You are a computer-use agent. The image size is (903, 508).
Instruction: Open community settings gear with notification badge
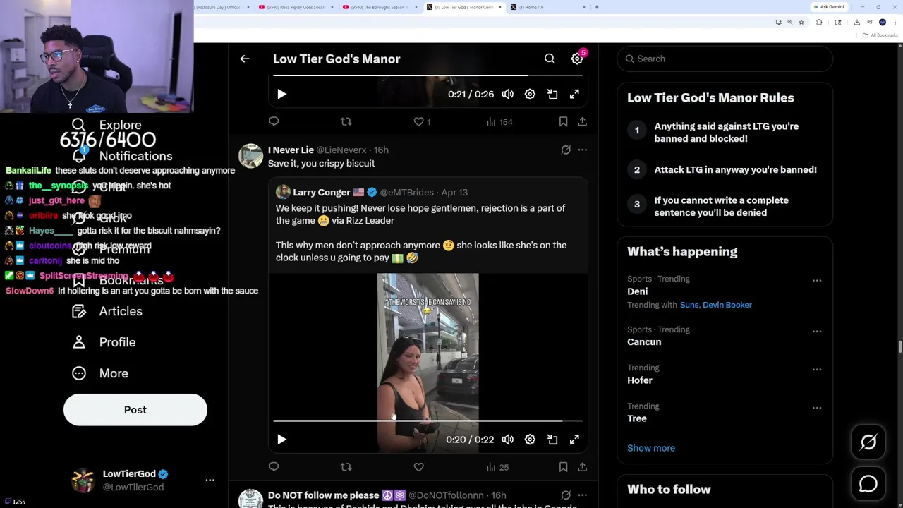(x=577, y=59)
